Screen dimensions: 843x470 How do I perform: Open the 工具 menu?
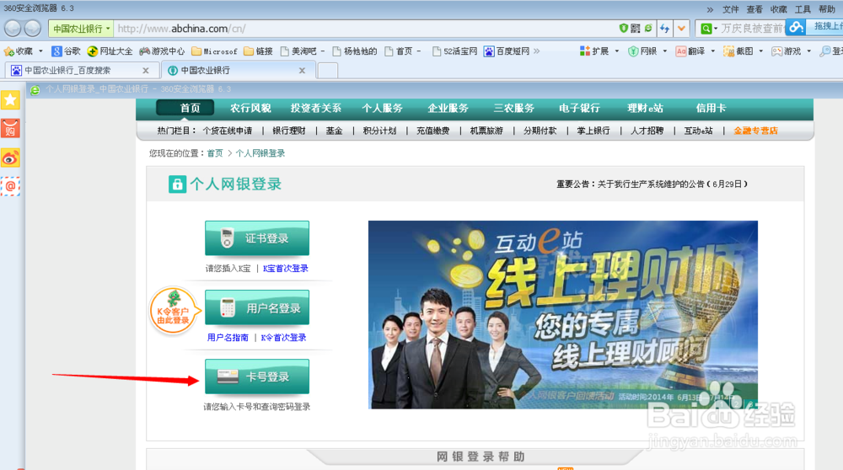(x=803, y=9)
